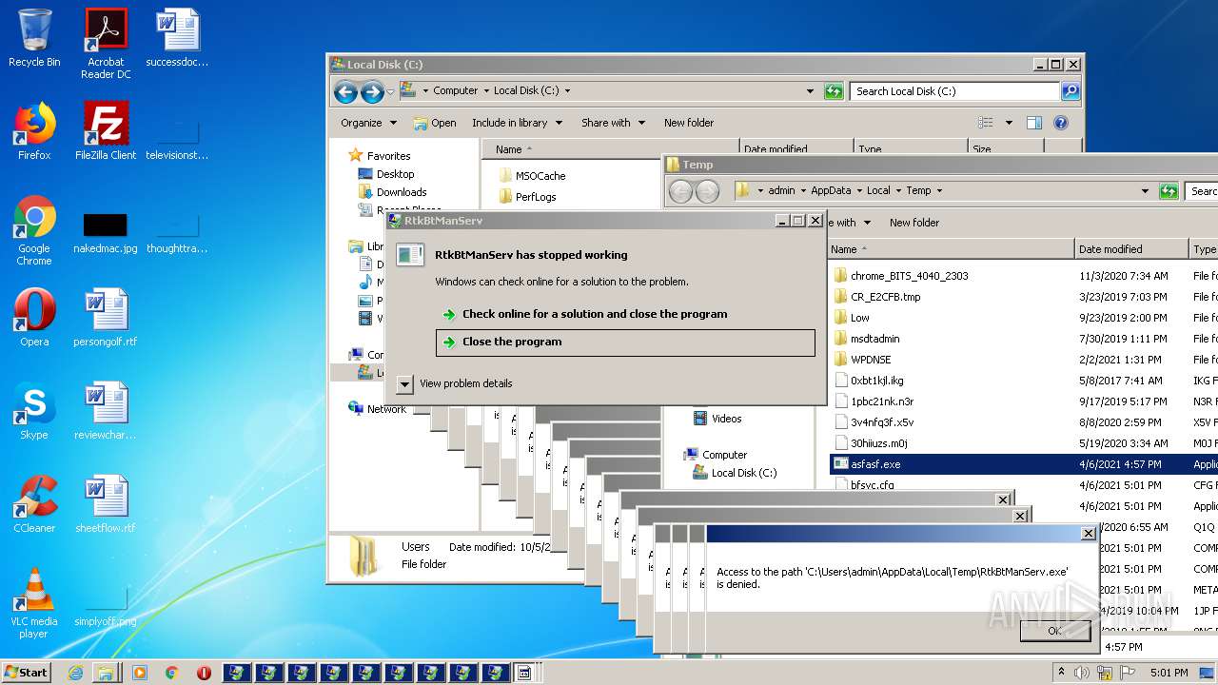The height and width of the screenshot is (685, 1218).
Task: Click the search magnifier in Local Disk window
Action: pos(1071,91)
